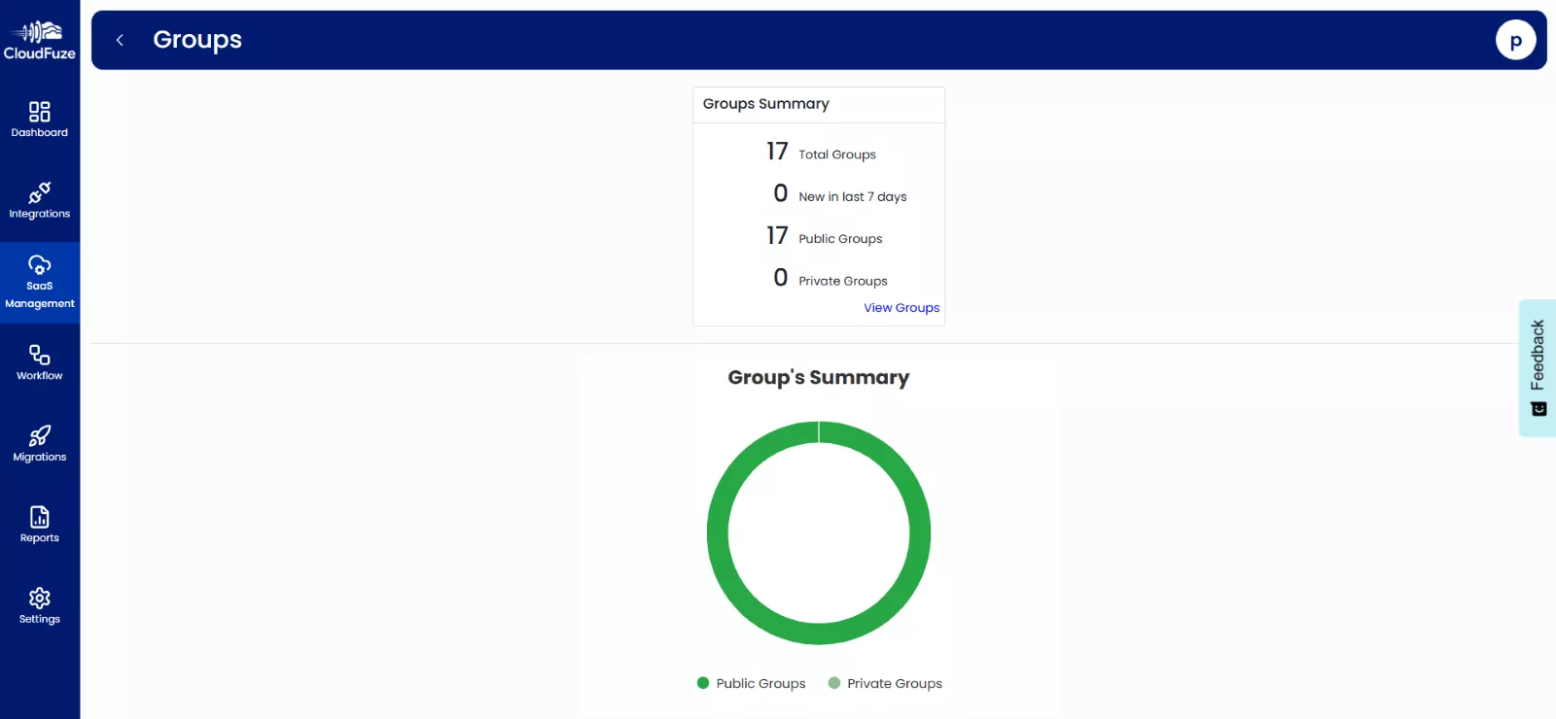Open the user profile avatar "p"
This screenshot has width=1556, height=719.
coord(1515,40)
